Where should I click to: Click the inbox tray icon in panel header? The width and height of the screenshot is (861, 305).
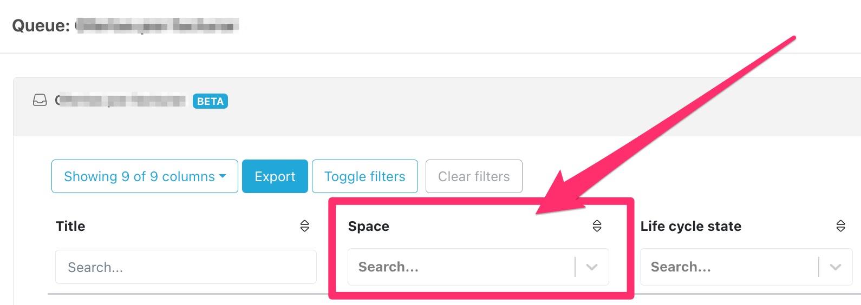[x=40, y=100]
